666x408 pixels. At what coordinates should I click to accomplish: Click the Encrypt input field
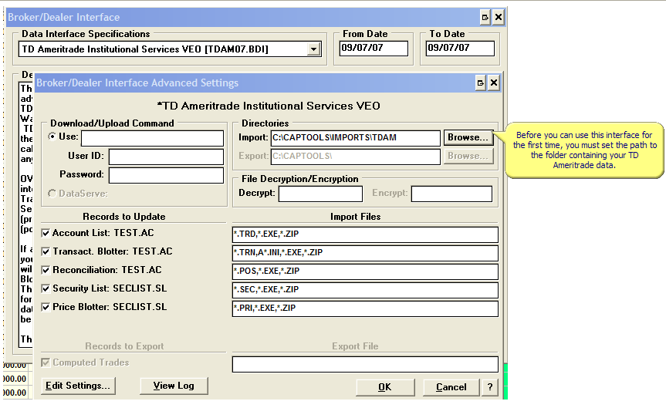(451, 194)
